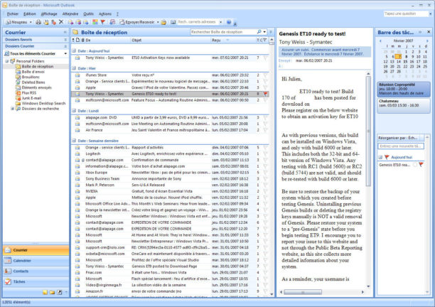Viewport: 435px width, 307px height.
Task: Select the Flux RSS folder
Action: (x=29, y=92)
